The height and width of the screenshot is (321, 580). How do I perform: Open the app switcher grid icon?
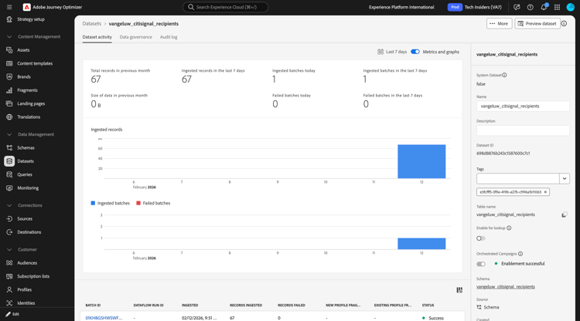click(557, 7)
